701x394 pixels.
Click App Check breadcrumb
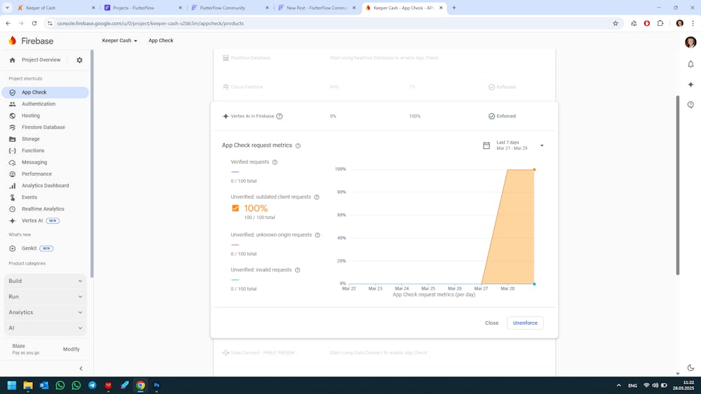[161, 41]
